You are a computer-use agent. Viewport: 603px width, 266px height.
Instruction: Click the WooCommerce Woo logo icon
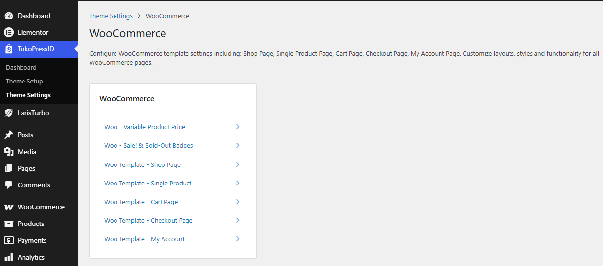click(9, 207)
